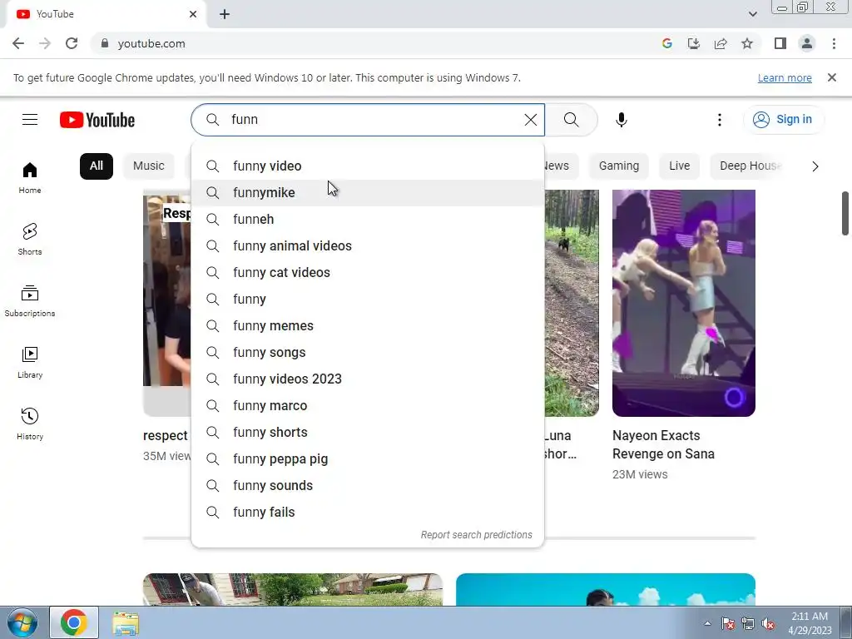The image size is (852, 639).
Task: Choose the 'funny videos 2023' suggestion
Action: point(367,379)
